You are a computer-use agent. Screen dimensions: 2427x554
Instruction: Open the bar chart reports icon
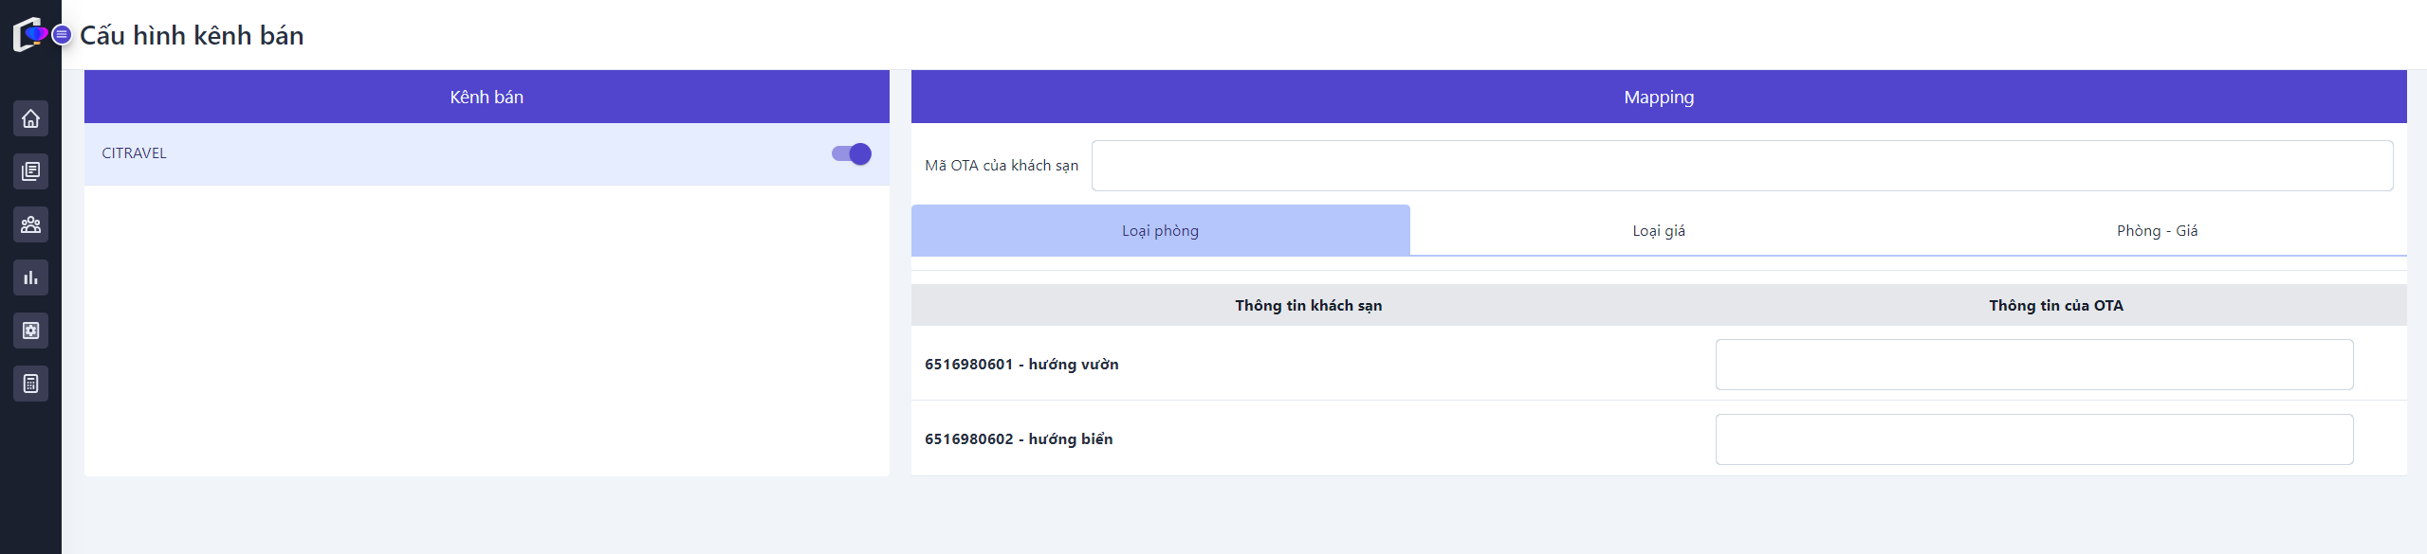coord(30,277)
